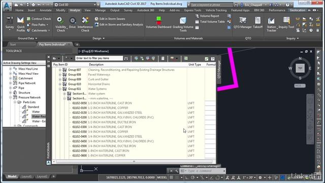Screen dimensions: 325x183
Task: Toggle the grid display in status bar
Action: (x=171, y=177)
